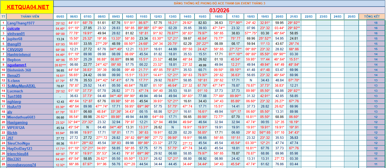The height and width of the screenshot is (168, 386).
Task: Select the 06/03 date column header
Action: click(x=74, y=16)
